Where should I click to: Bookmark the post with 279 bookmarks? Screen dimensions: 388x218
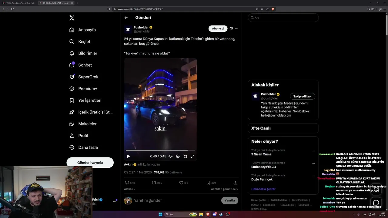(x=211, y=183)
